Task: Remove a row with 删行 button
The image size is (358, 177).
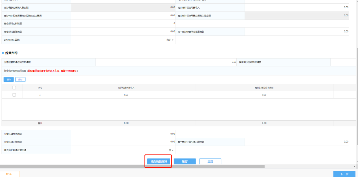Action: click(20, 79)
